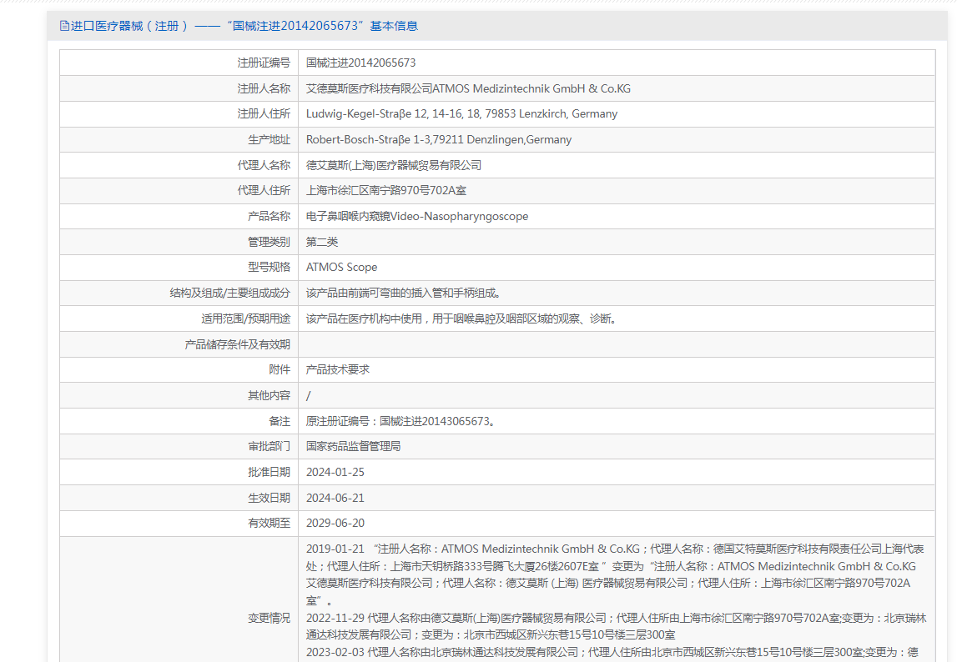The width and height of the screenshot is (957, 662).
Task: Click the 变更情况 label
Action: [x=269, y=618]
